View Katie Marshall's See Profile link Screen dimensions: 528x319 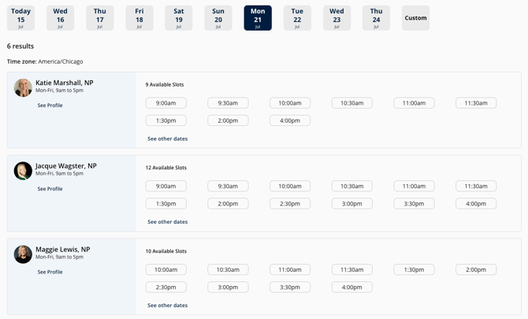tap(50, 106)
